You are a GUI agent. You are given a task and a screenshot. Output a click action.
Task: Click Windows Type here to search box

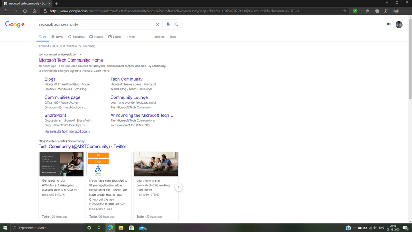coord(47,228)
